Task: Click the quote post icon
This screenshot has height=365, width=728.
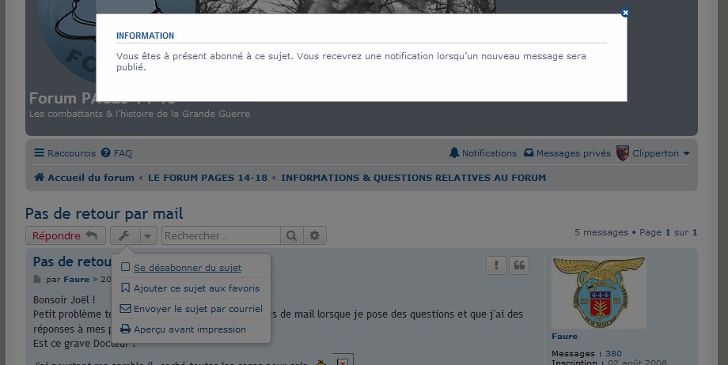Action: click(x=519, y=265)
